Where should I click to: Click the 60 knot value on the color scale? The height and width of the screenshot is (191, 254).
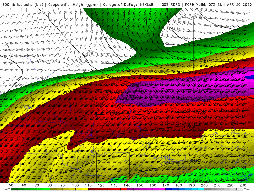click(24, 185)
